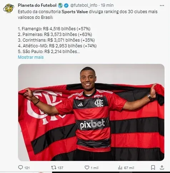The width and height of the screenshot is (170, 173).
Task: Click the reply speech bubble icon
Action: click(20, 167)
